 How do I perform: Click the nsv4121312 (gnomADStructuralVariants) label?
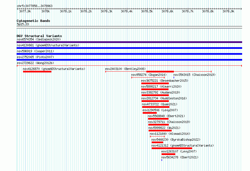183,145
